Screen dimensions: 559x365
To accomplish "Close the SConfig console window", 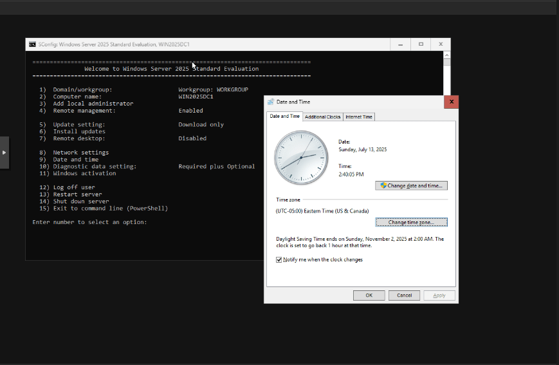I will pos(441,44).
